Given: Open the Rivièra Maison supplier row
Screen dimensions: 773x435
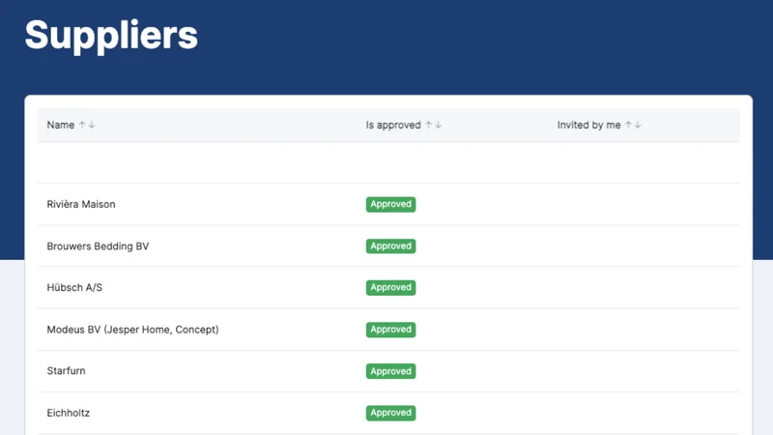Looking at the screenshot, I should [388, 204].
